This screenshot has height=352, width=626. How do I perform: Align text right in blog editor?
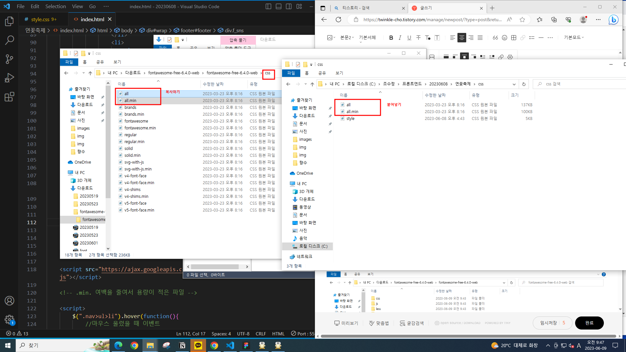[x=471, y=38]
